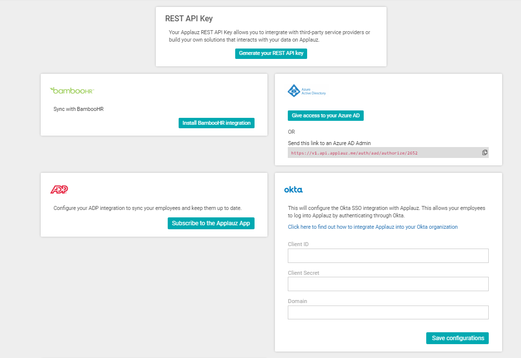
Task: Click the Sync with BambooHR text
Action: click(x=78, y=109)
